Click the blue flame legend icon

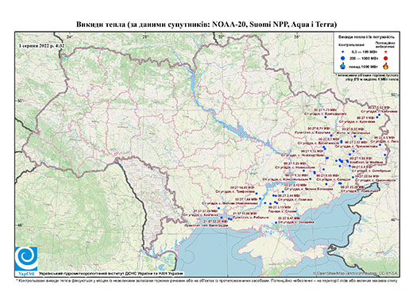click(343, 66)
